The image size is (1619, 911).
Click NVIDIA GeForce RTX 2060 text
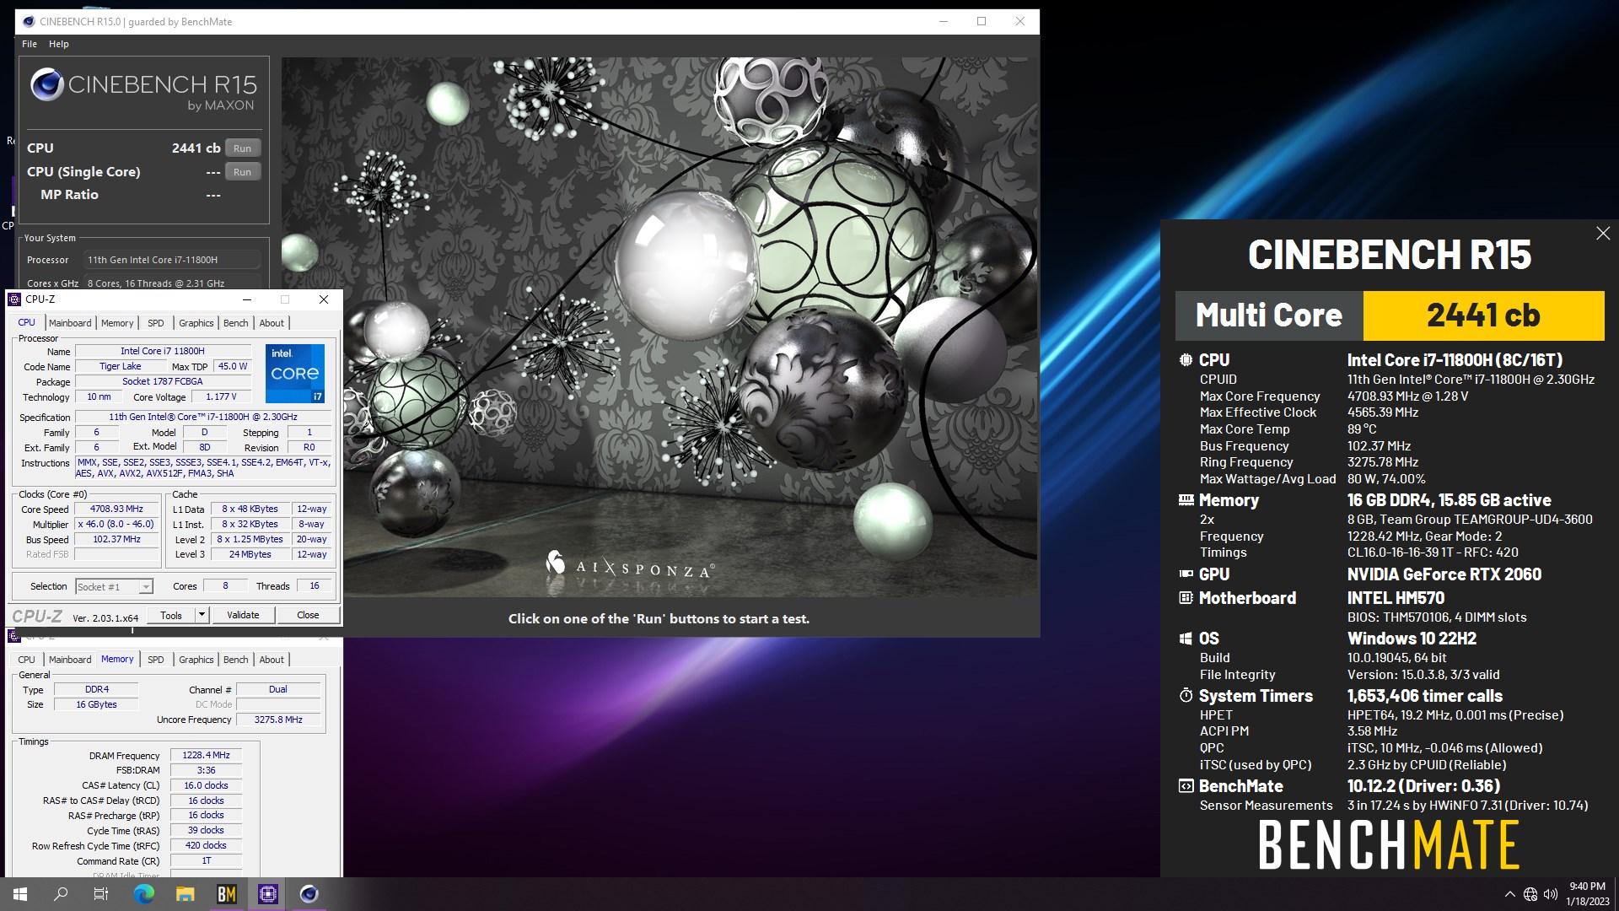(1444, 574)
